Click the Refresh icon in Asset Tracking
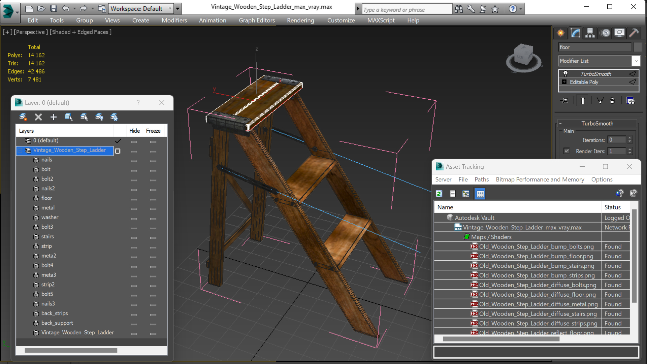Image resolution: width=647 pixels, height=364 pixels. coord(439,194)
